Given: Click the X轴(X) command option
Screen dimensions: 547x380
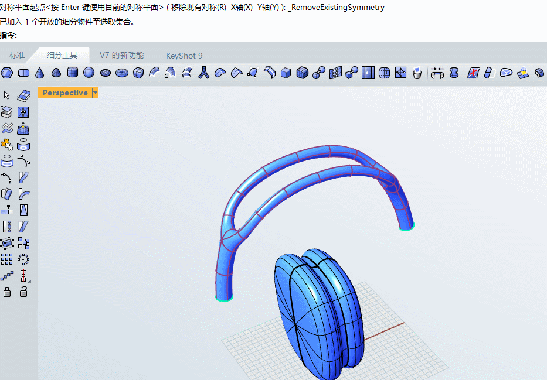Looking at the screenshot, I should (x=242, y=7).
